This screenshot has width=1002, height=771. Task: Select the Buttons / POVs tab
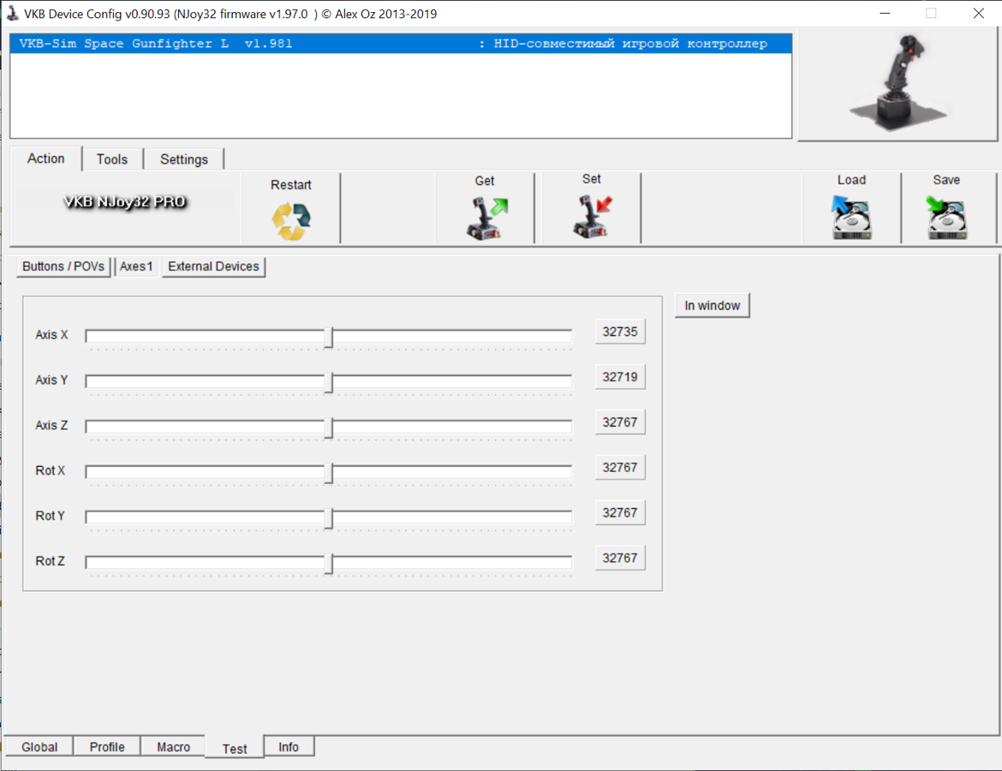coord(63,266)
